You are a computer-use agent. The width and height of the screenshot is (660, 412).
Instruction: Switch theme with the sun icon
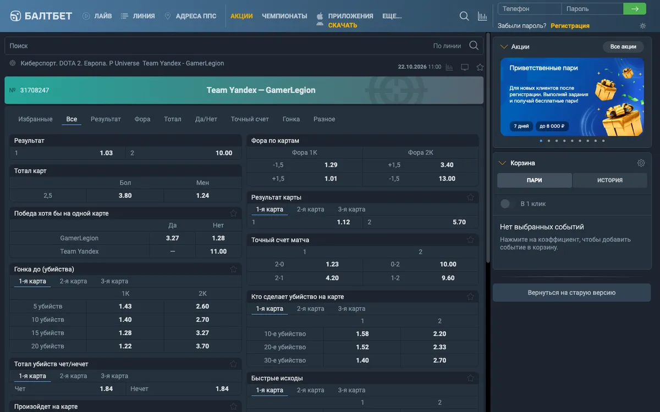click(643, 26)
